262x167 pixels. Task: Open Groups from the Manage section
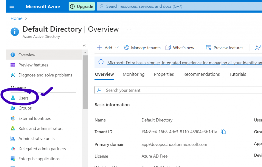(25, 108)
